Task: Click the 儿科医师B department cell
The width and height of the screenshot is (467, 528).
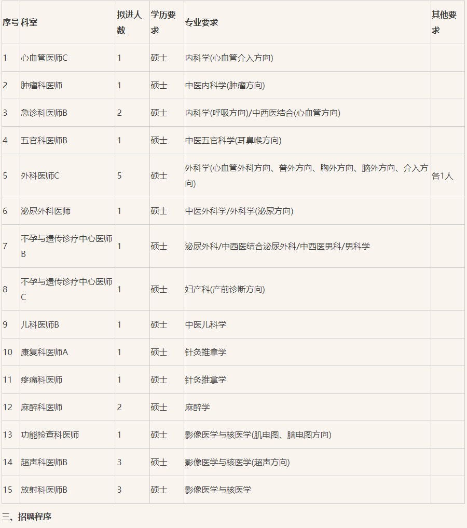Action: click(40, 324)
